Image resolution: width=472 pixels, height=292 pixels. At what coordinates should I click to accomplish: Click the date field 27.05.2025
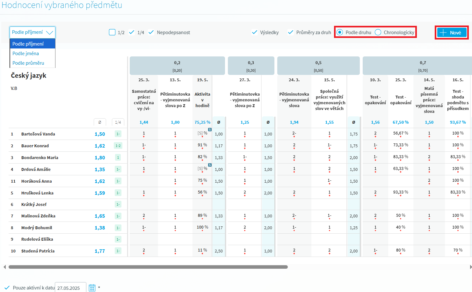[70, 288]
